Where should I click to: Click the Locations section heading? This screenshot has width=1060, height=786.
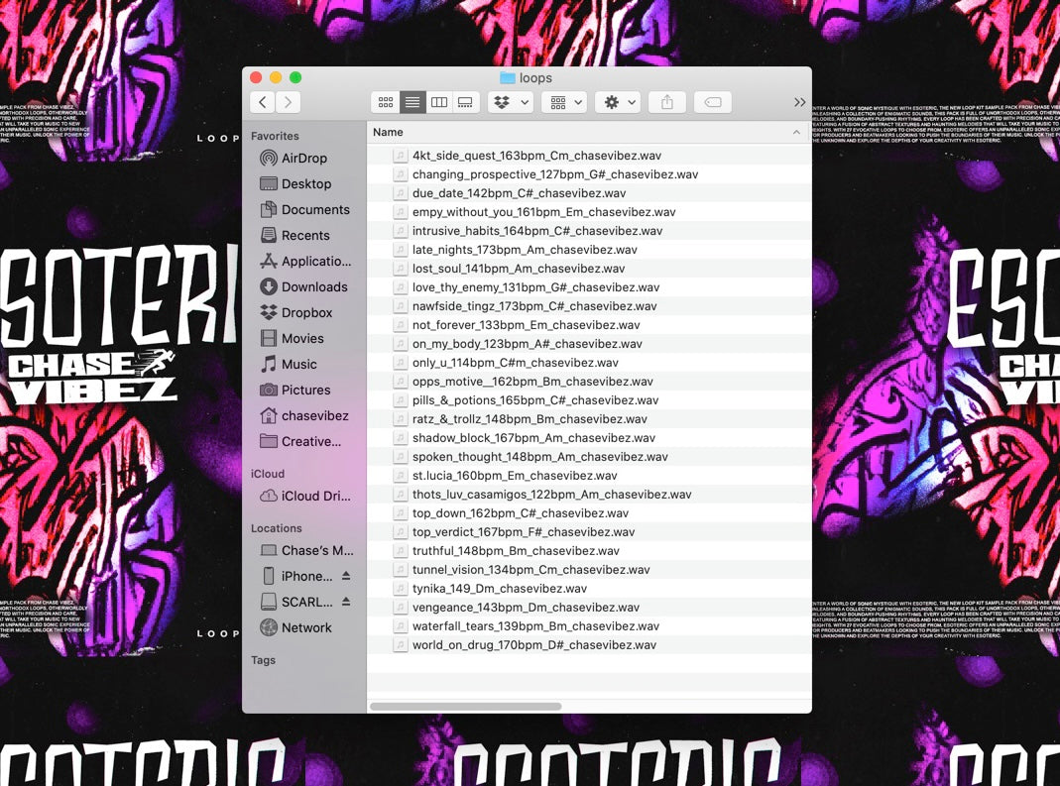coord(277,528)
